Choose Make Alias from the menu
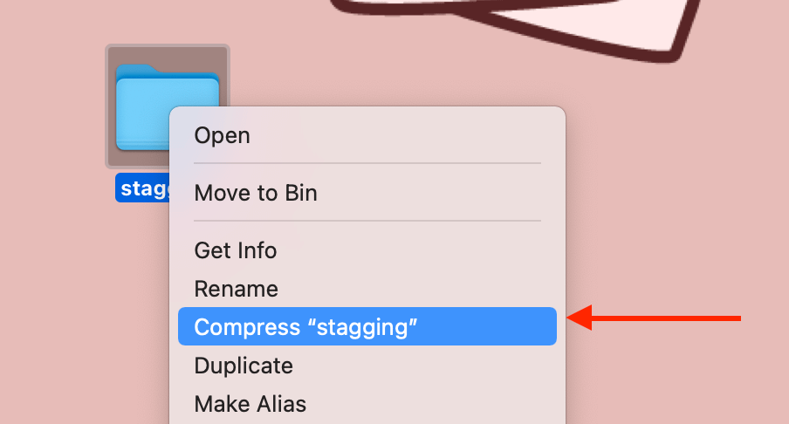Viewport: 789px width, 424px height. tap(250, 404)
